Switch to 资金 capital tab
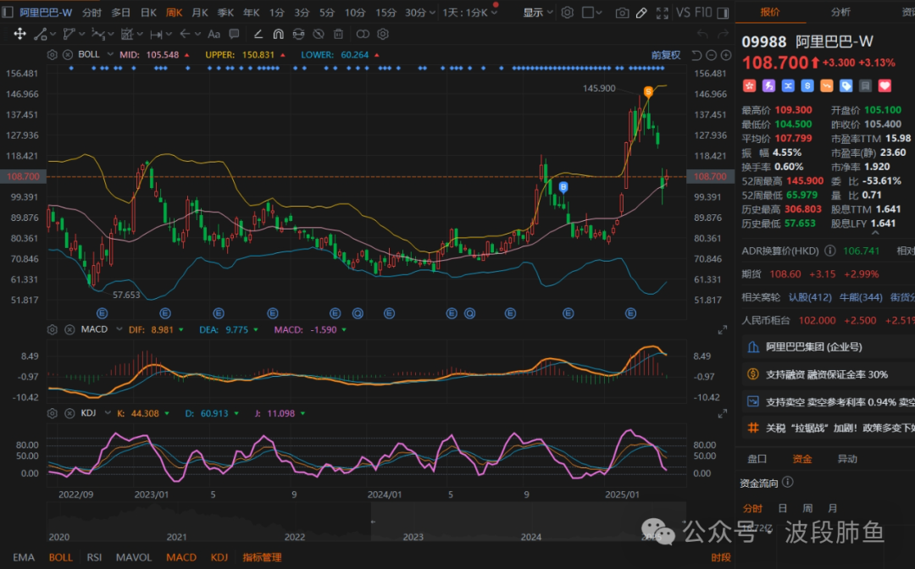The image size is (915, 569). point(801,459)
